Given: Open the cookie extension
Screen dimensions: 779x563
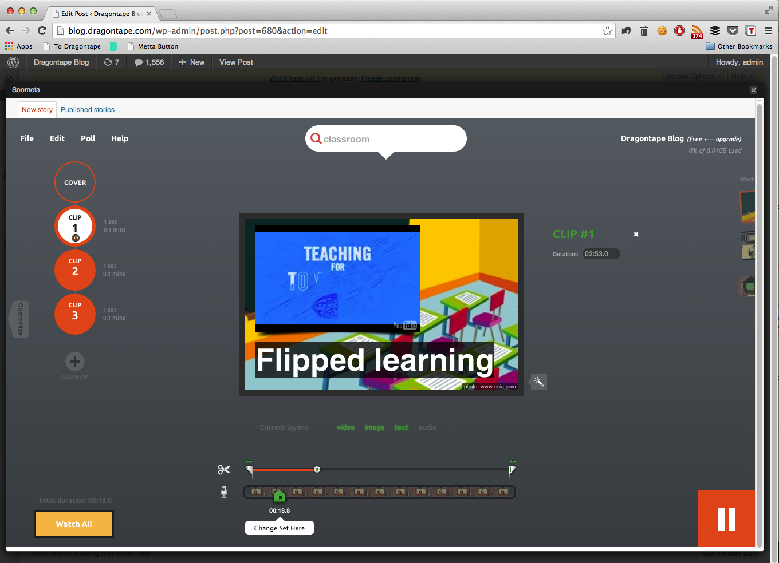Looking at the screenshot, I should click(x=662, y=31).
